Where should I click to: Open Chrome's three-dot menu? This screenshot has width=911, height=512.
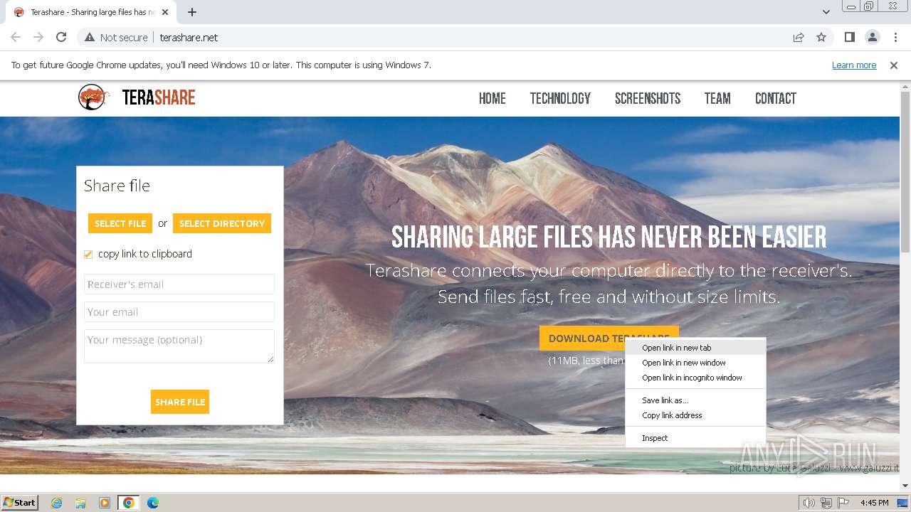click(895, 37)
